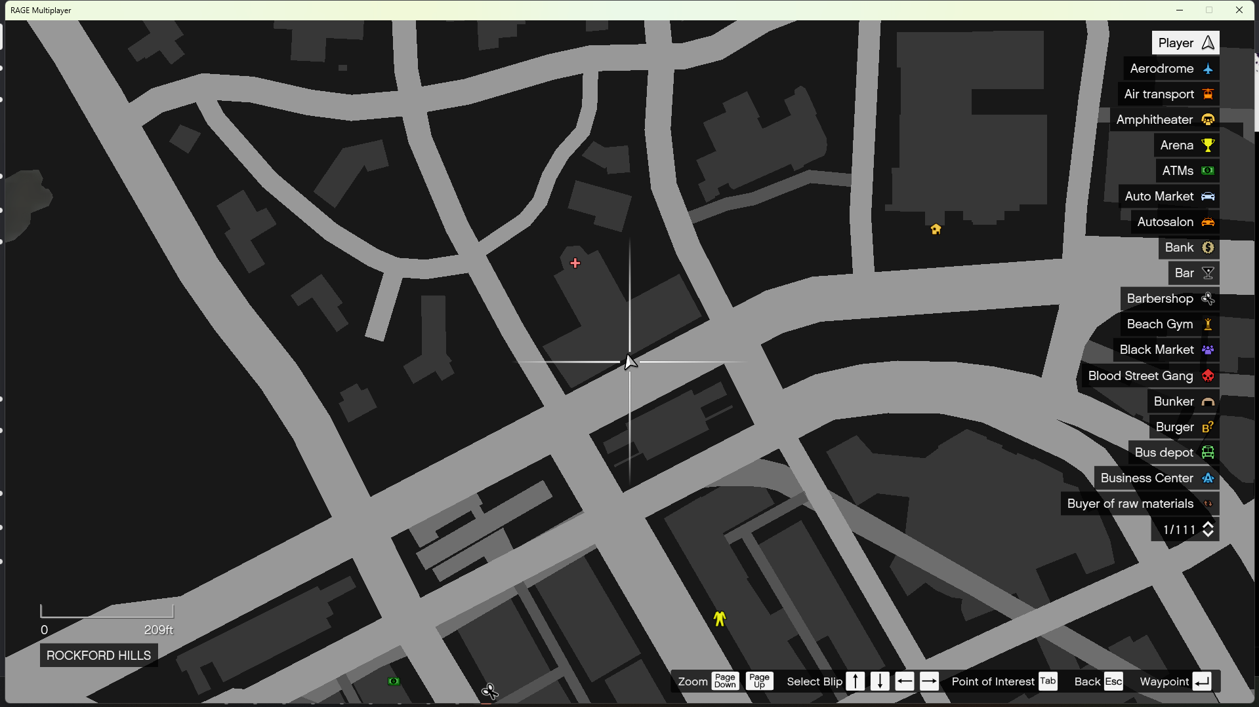Click the Burger icon in legend

pyautogui.click(x=1208, y=427)
